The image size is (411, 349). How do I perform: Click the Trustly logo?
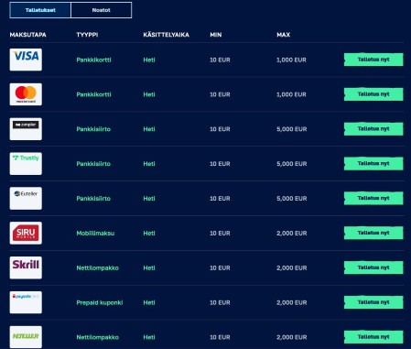tap(26, 164)
